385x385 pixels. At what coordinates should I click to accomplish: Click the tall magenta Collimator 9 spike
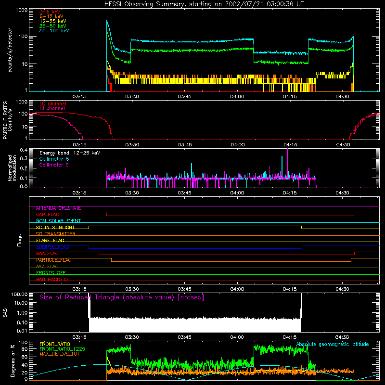(287, 163)
